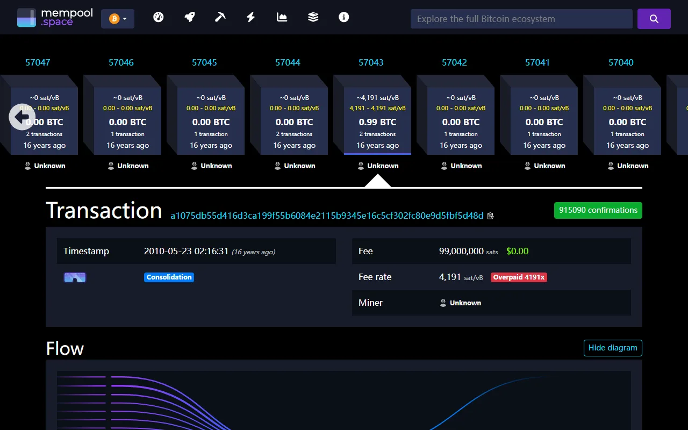The height and width of the screenshot is (430, 688).
Task: Select the 0.99 BTC block cube
Action: pyautogui.click(x=377, y=121)
